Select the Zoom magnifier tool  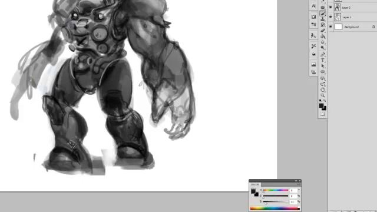(x=323, y=95)
